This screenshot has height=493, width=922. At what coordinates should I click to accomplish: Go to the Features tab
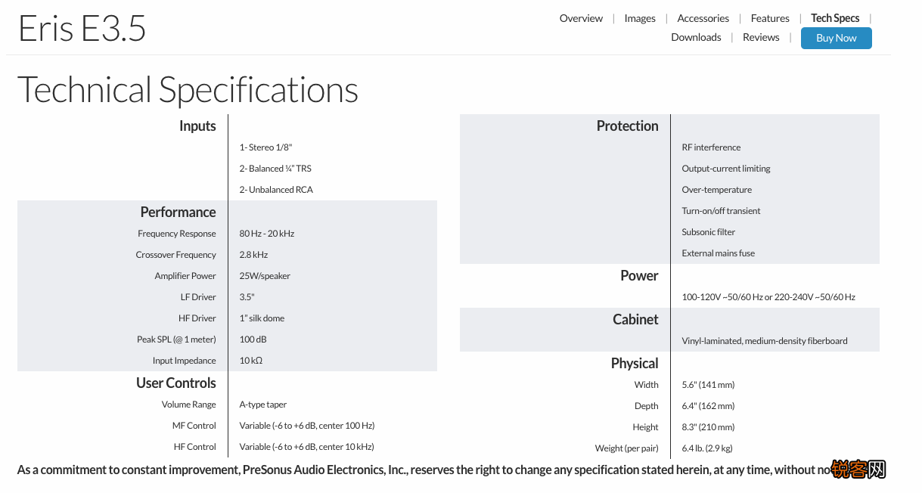point(770,18)
